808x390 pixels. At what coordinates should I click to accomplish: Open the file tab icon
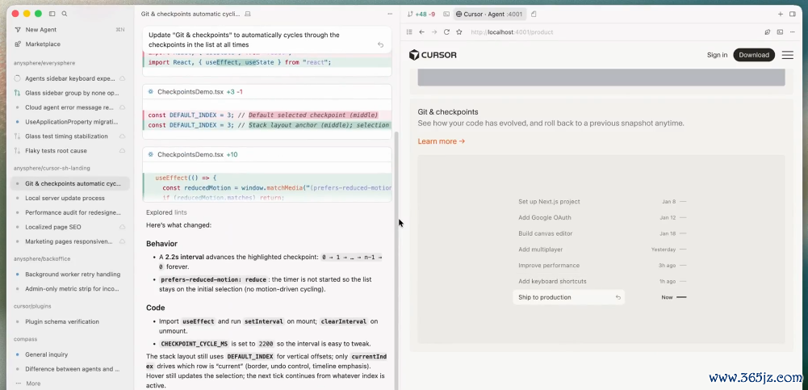coord(534,14)
